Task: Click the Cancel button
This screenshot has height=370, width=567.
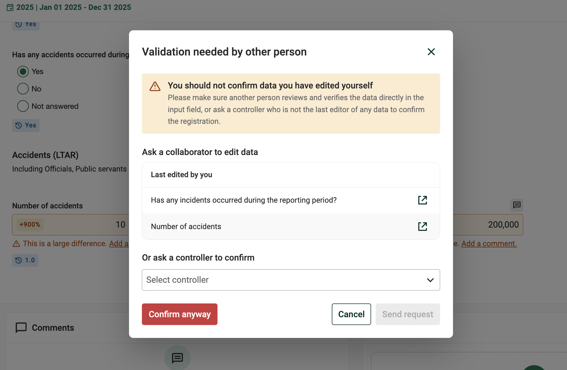Action: click(x=351, y=314)
